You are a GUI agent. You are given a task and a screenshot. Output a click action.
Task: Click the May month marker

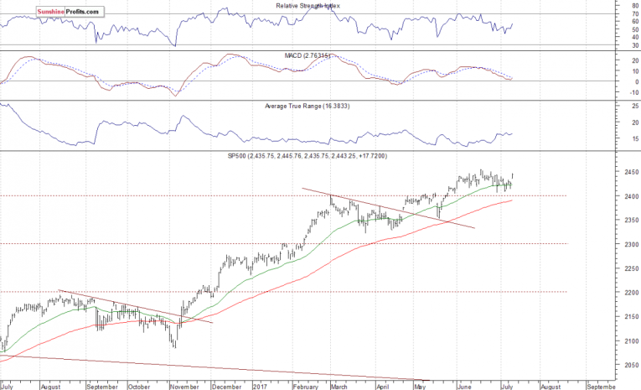(421, 386)
